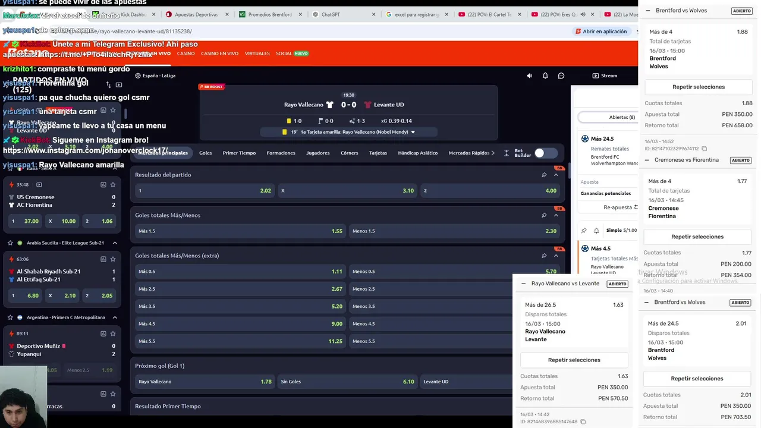Switch to the ChatGPT browser tab
This screenshot has height=428, width=761.
[x=330, y=14]
